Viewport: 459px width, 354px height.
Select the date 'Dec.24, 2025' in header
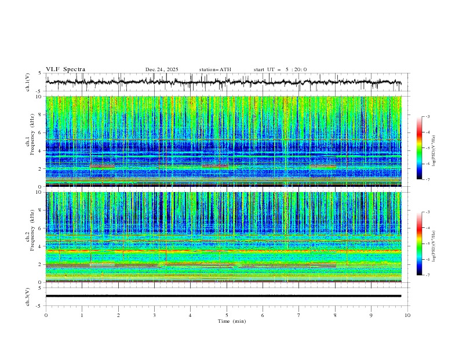162,69
